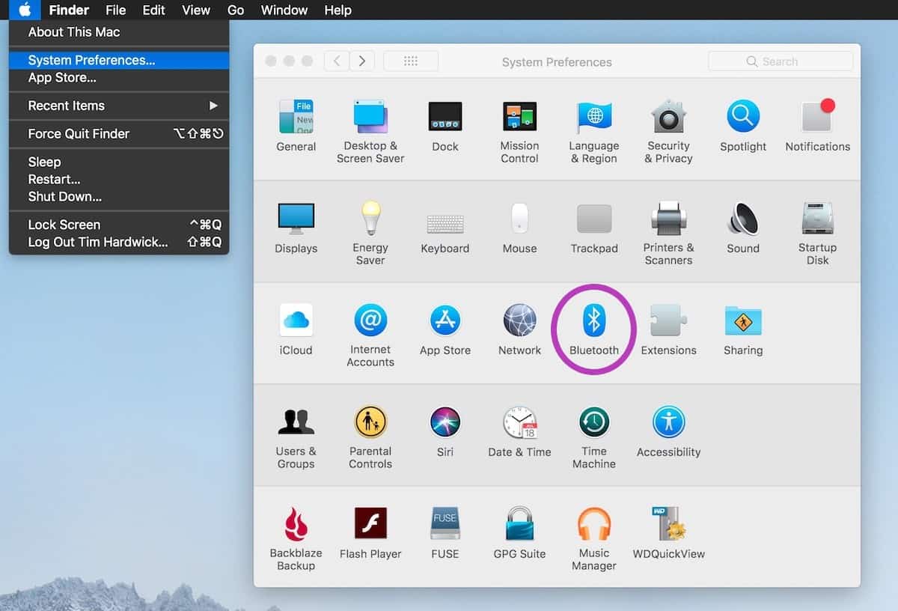898x611 pixels.
Task: Open the Notifications preferences pane
Action: click(817, 126)
